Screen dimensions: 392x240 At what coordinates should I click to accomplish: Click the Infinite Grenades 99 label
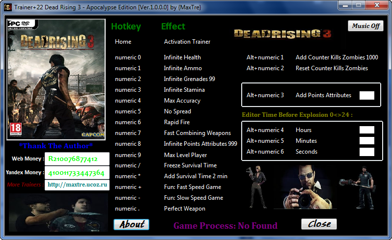(x=189, y=79)
